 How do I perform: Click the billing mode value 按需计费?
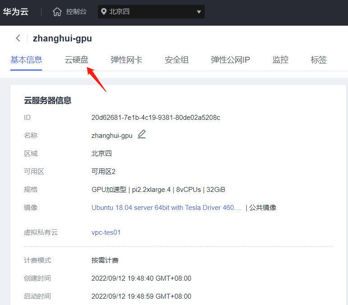coord(105,260)
